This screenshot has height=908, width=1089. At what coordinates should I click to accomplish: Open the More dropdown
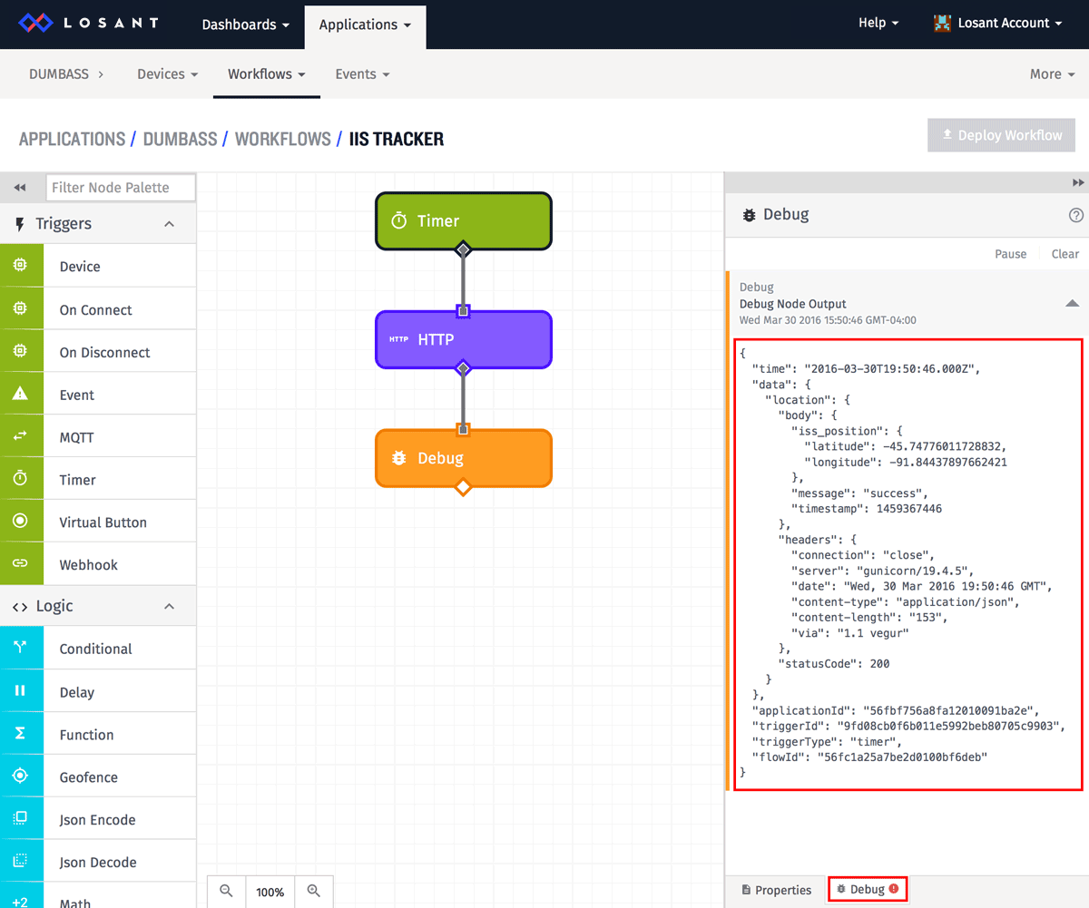pyautogui.click(x=1052, y=74)
